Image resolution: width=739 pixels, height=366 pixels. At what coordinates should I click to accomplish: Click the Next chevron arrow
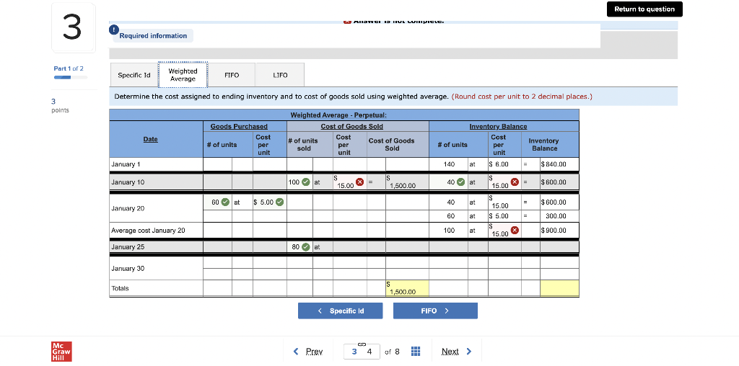[468, 352]
